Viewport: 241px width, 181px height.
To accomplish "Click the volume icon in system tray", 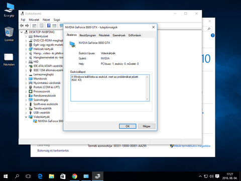I will (x=211, y=176).
